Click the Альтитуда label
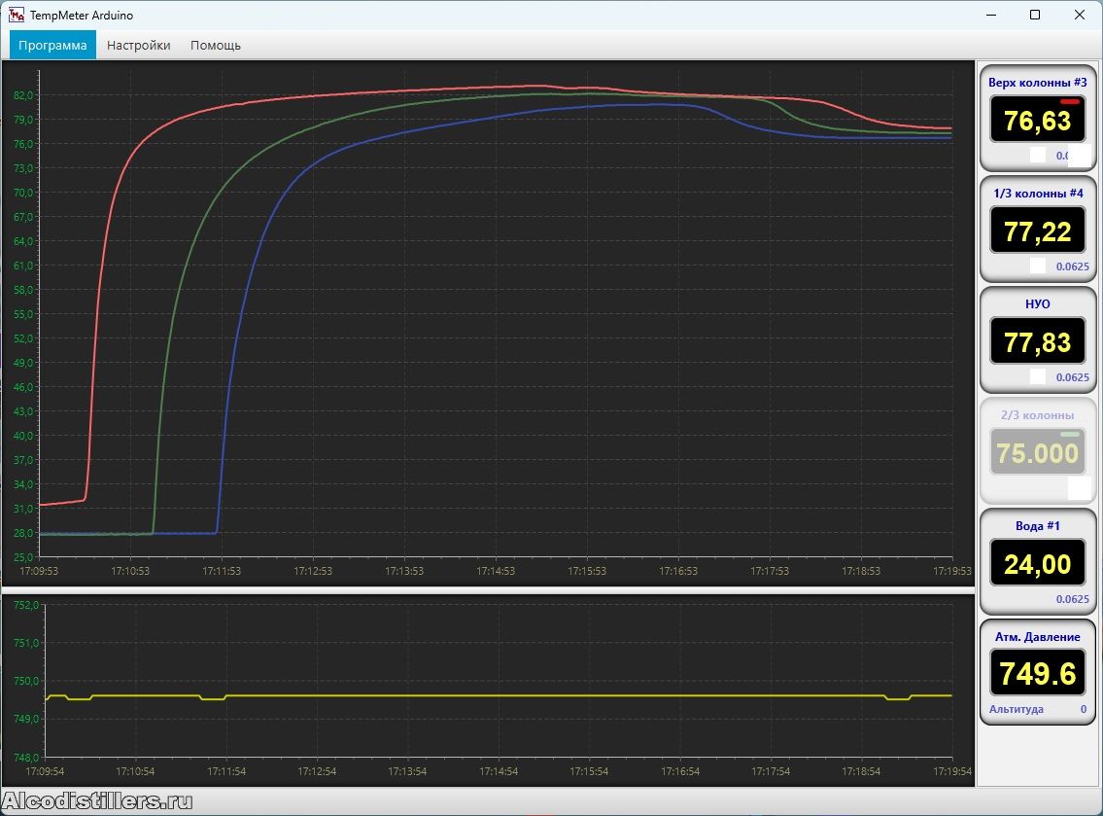Image resolution: width=1103 pixels, height=816 pixels. 1017,709
